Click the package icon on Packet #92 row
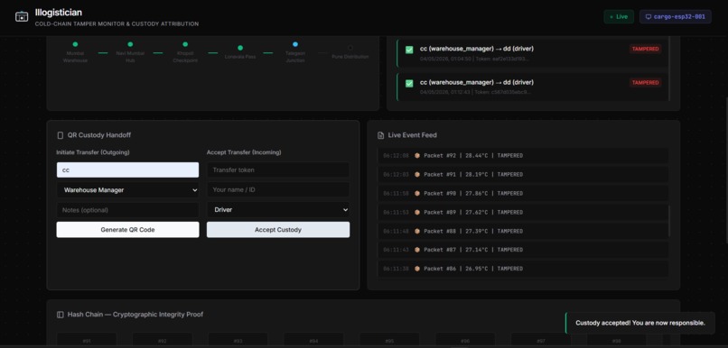The image size is (728, 348). tap(417, 156)
